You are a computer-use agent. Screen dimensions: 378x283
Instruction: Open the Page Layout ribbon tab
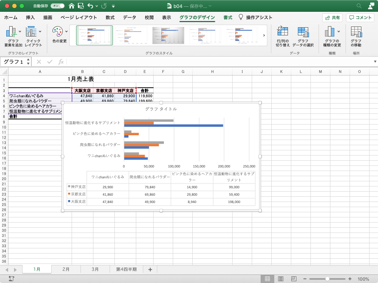point(79,17)
